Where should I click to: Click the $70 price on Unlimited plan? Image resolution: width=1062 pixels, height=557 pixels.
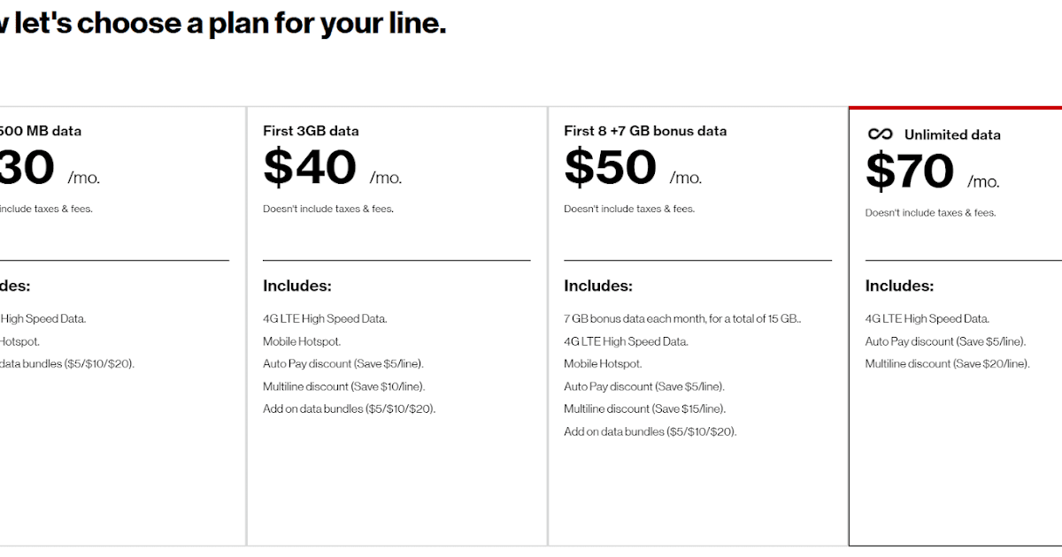coord(909,172)
